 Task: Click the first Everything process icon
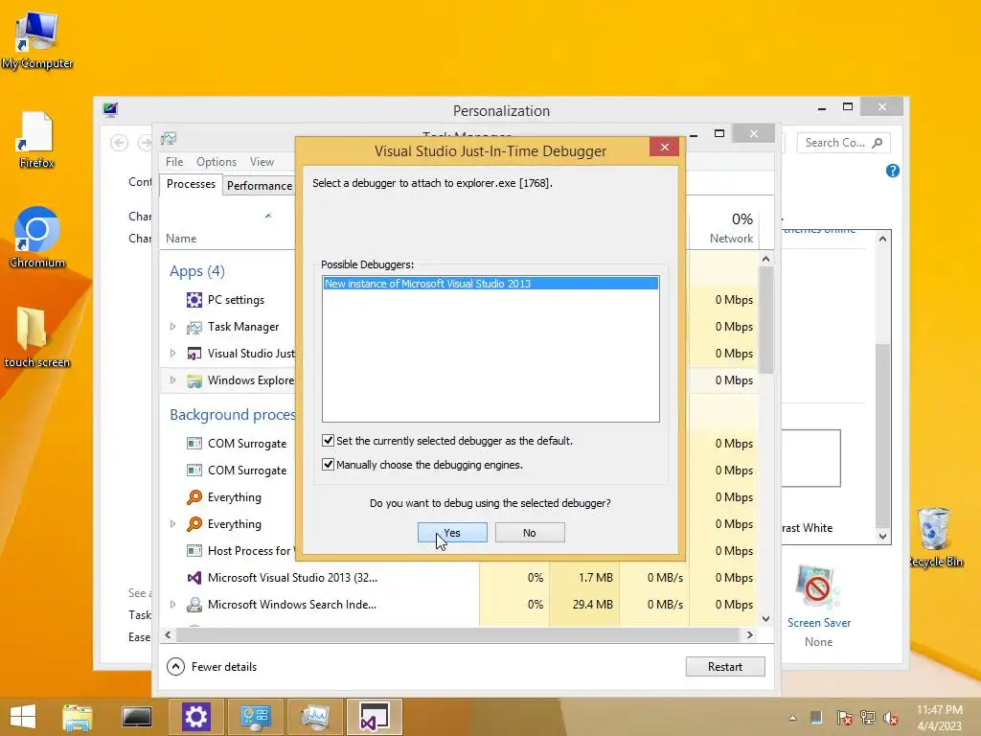coord(194,497)
